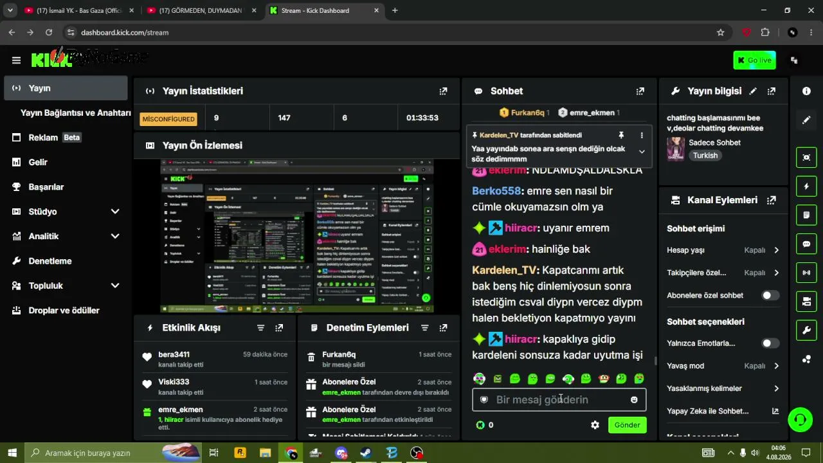Expand the Analitik sidebar section
The height and width of the screenshot is (463, 823).
[x=115, y=236]
